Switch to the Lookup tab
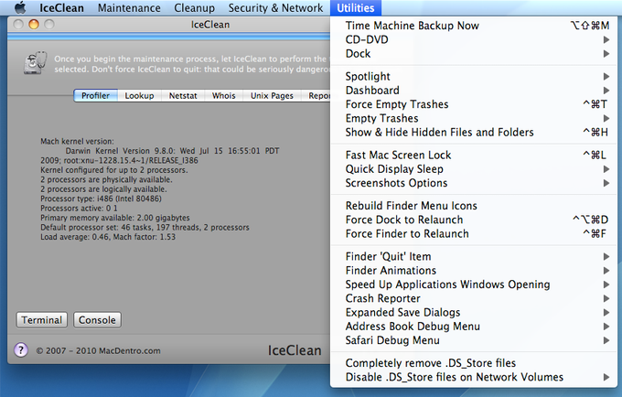This screenshot has height=397, width=622. point(139,95)
